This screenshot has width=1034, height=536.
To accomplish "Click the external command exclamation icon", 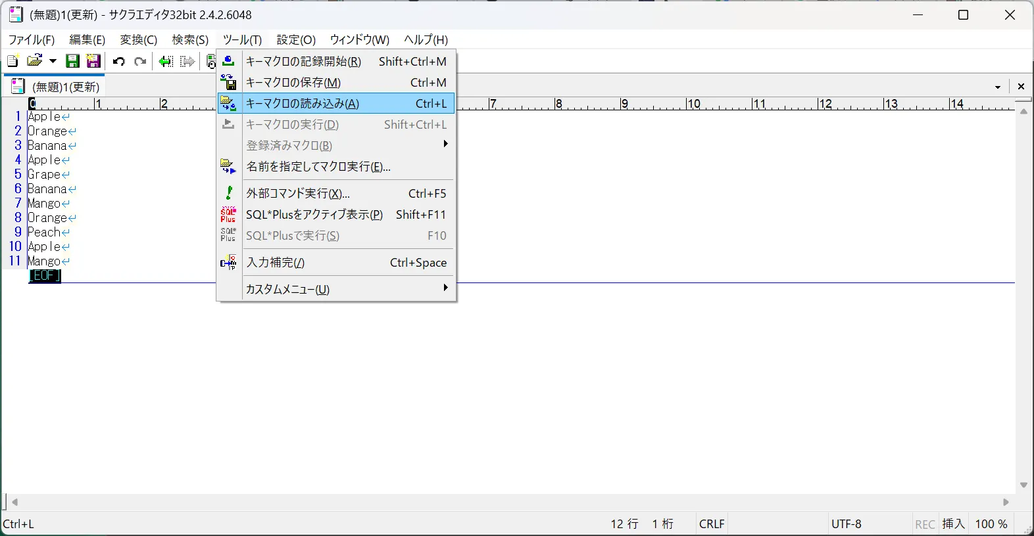I will [228, 193].
